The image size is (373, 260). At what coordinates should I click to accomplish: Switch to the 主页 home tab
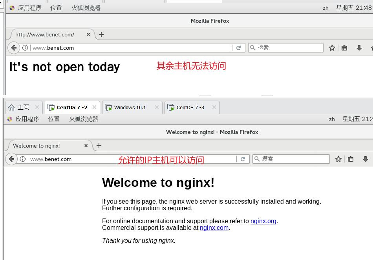pyautogui.click(x=24, y=107)
